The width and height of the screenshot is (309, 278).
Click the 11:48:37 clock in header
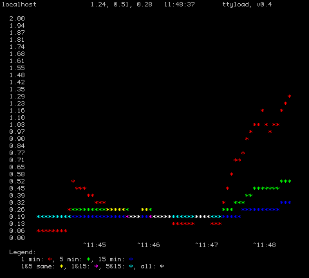tap(180, 5)
